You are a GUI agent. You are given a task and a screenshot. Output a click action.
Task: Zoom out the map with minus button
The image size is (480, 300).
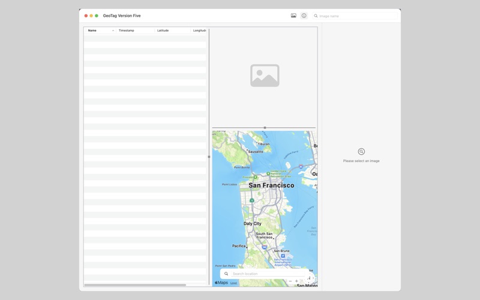tap(290, 281)
